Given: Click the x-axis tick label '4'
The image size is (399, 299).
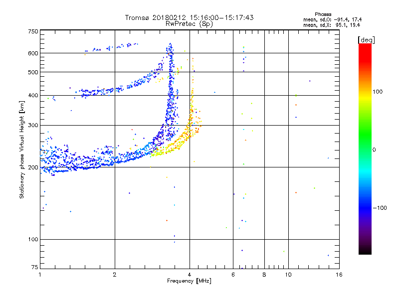Looking at the screenshot, I should (190, 275).
